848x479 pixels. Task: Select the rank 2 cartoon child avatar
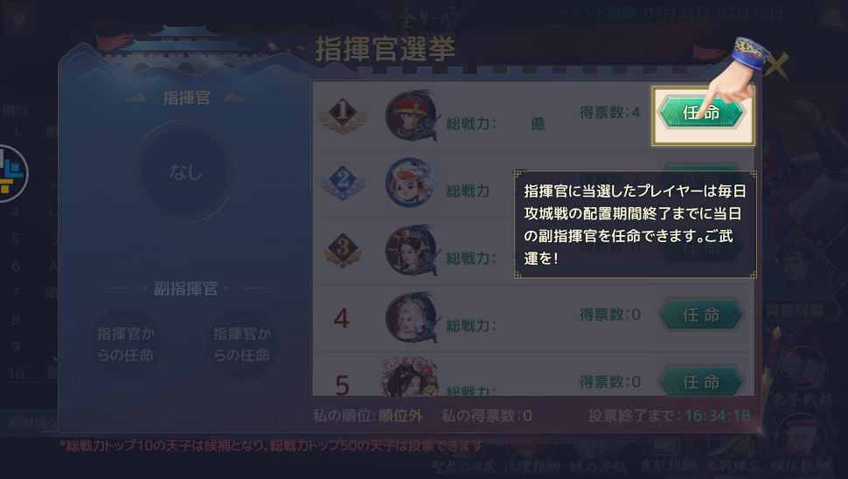click(411, 183)
